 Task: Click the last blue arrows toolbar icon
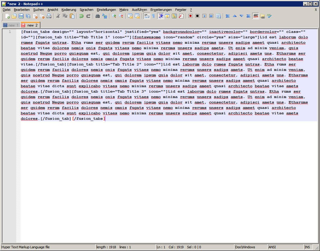tap(248, 16)
